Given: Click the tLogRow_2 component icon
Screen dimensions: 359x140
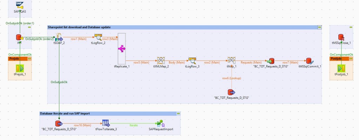Looking at the screenshot, I should 98,37.
